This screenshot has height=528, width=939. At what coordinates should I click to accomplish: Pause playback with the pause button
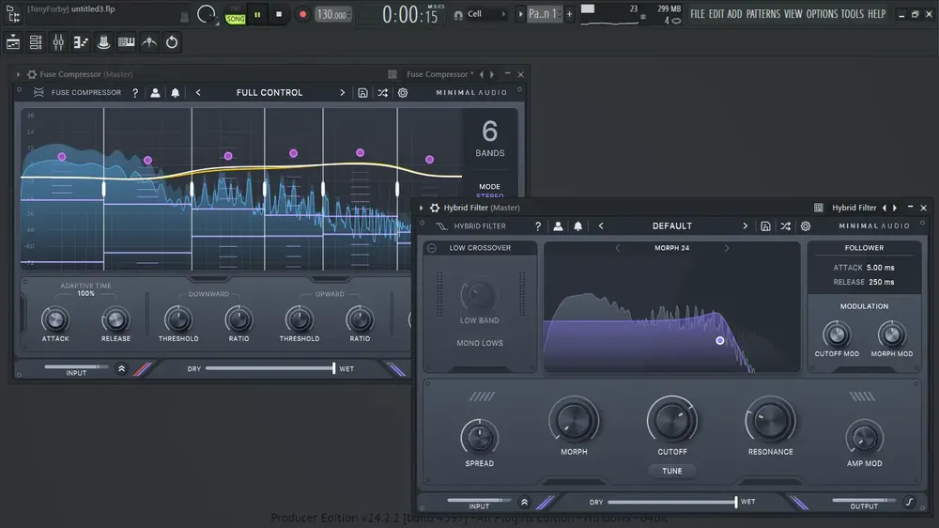[257, 14]
